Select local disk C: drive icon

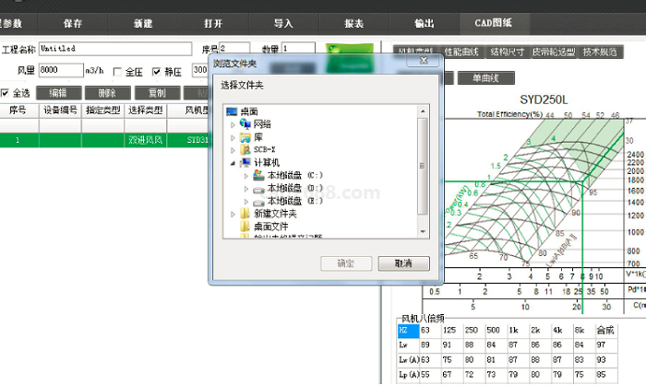click(259, 174)
